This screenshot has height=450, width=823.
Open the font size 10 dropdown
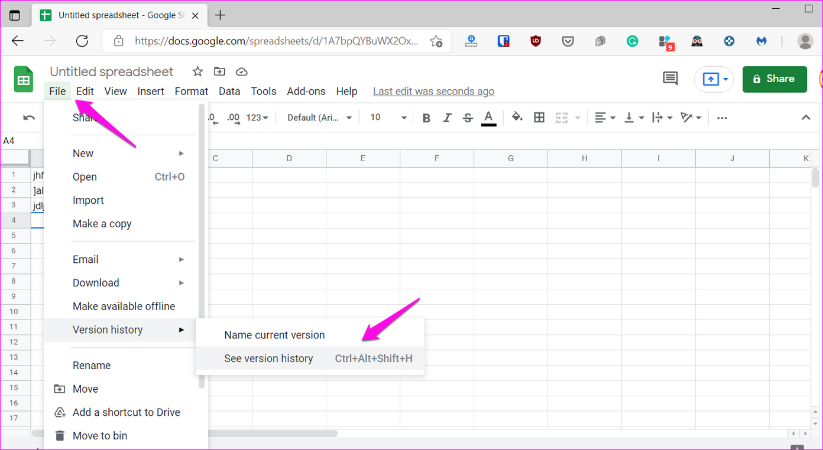388,118
